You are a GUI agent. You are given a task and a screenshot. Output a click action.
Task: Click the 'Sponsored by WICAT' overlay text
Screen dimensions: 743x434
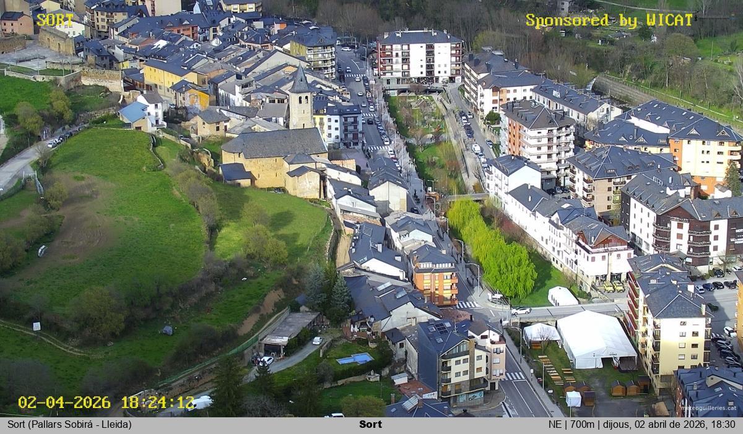609,20
